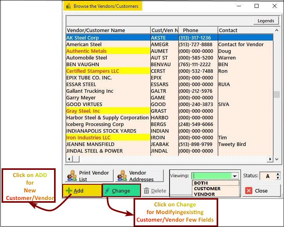Decrease the Status spinner value
This screenshot has height=227, width=284.
click(278, 178)
